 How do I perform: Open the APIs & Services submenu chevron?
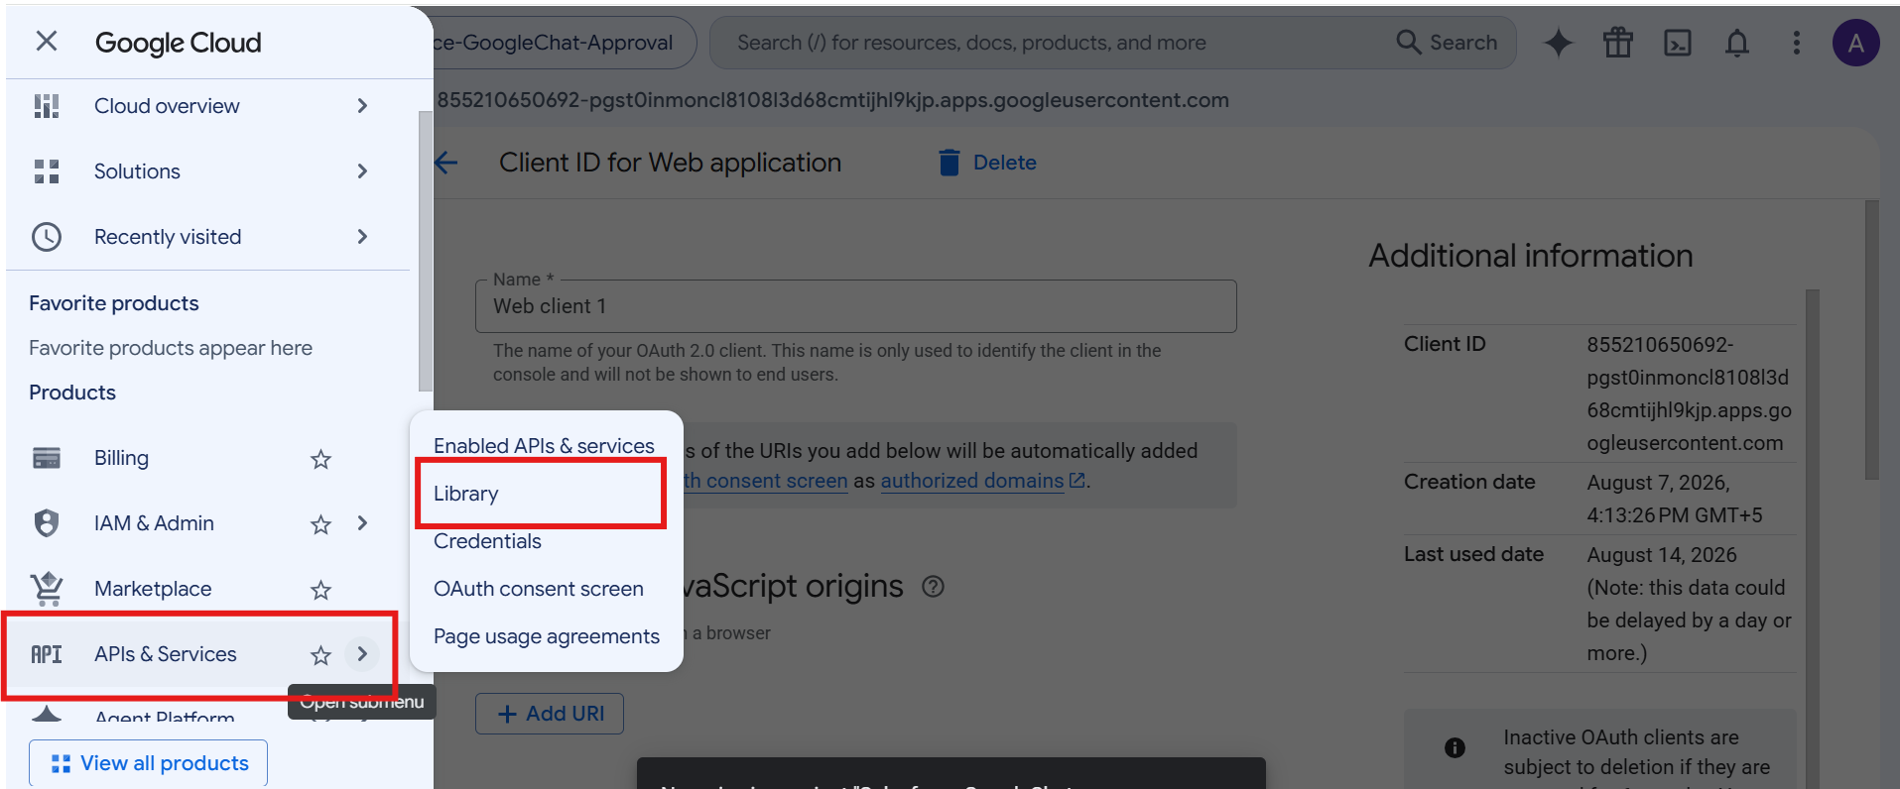(362, 654)
